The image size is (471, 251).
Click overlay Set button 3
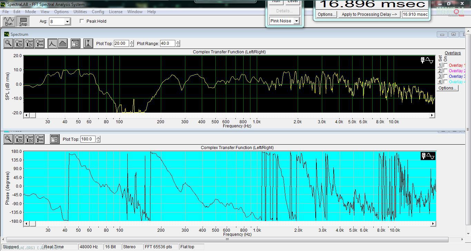pyautogui.click(x=440, y=76)
